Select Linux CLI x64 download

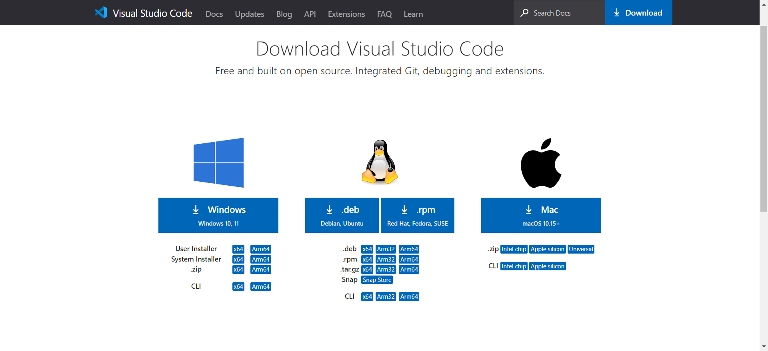pos(367,297)
